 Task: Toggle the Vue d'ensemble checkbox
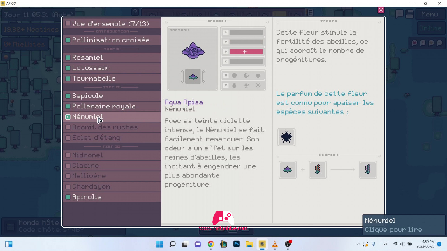[68, 24]
